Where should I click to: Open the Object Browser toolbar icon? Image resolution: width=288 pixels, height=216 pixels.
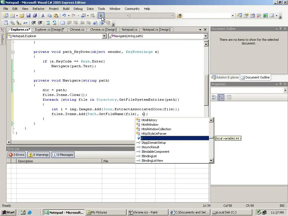tap(253, 16)
